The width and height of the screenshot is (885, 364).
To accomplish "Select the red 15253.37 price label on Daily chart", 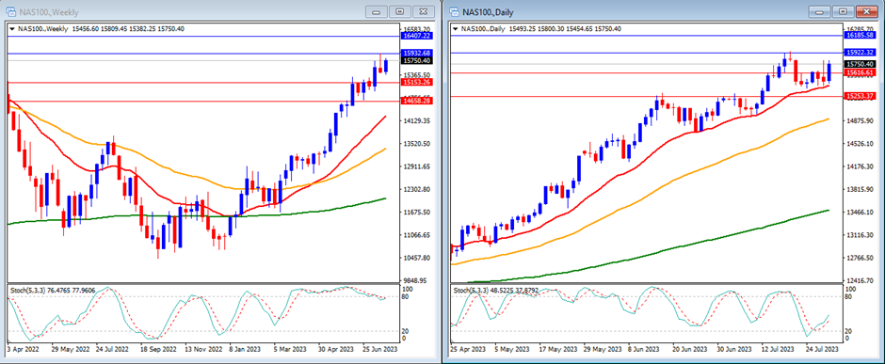I will (860, 96).
